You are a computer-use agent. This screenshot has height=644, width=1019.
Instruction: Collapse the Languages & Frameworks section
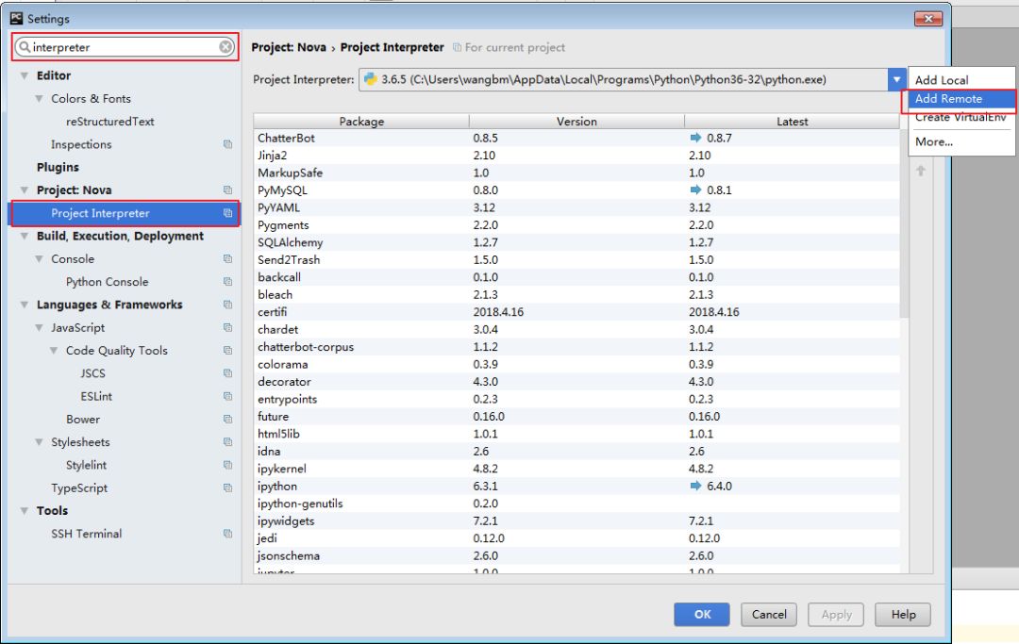24,305
